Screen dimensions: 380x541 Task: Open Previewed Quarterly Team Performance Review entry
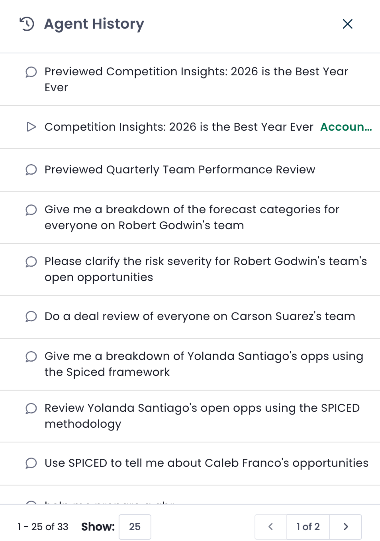190,170
